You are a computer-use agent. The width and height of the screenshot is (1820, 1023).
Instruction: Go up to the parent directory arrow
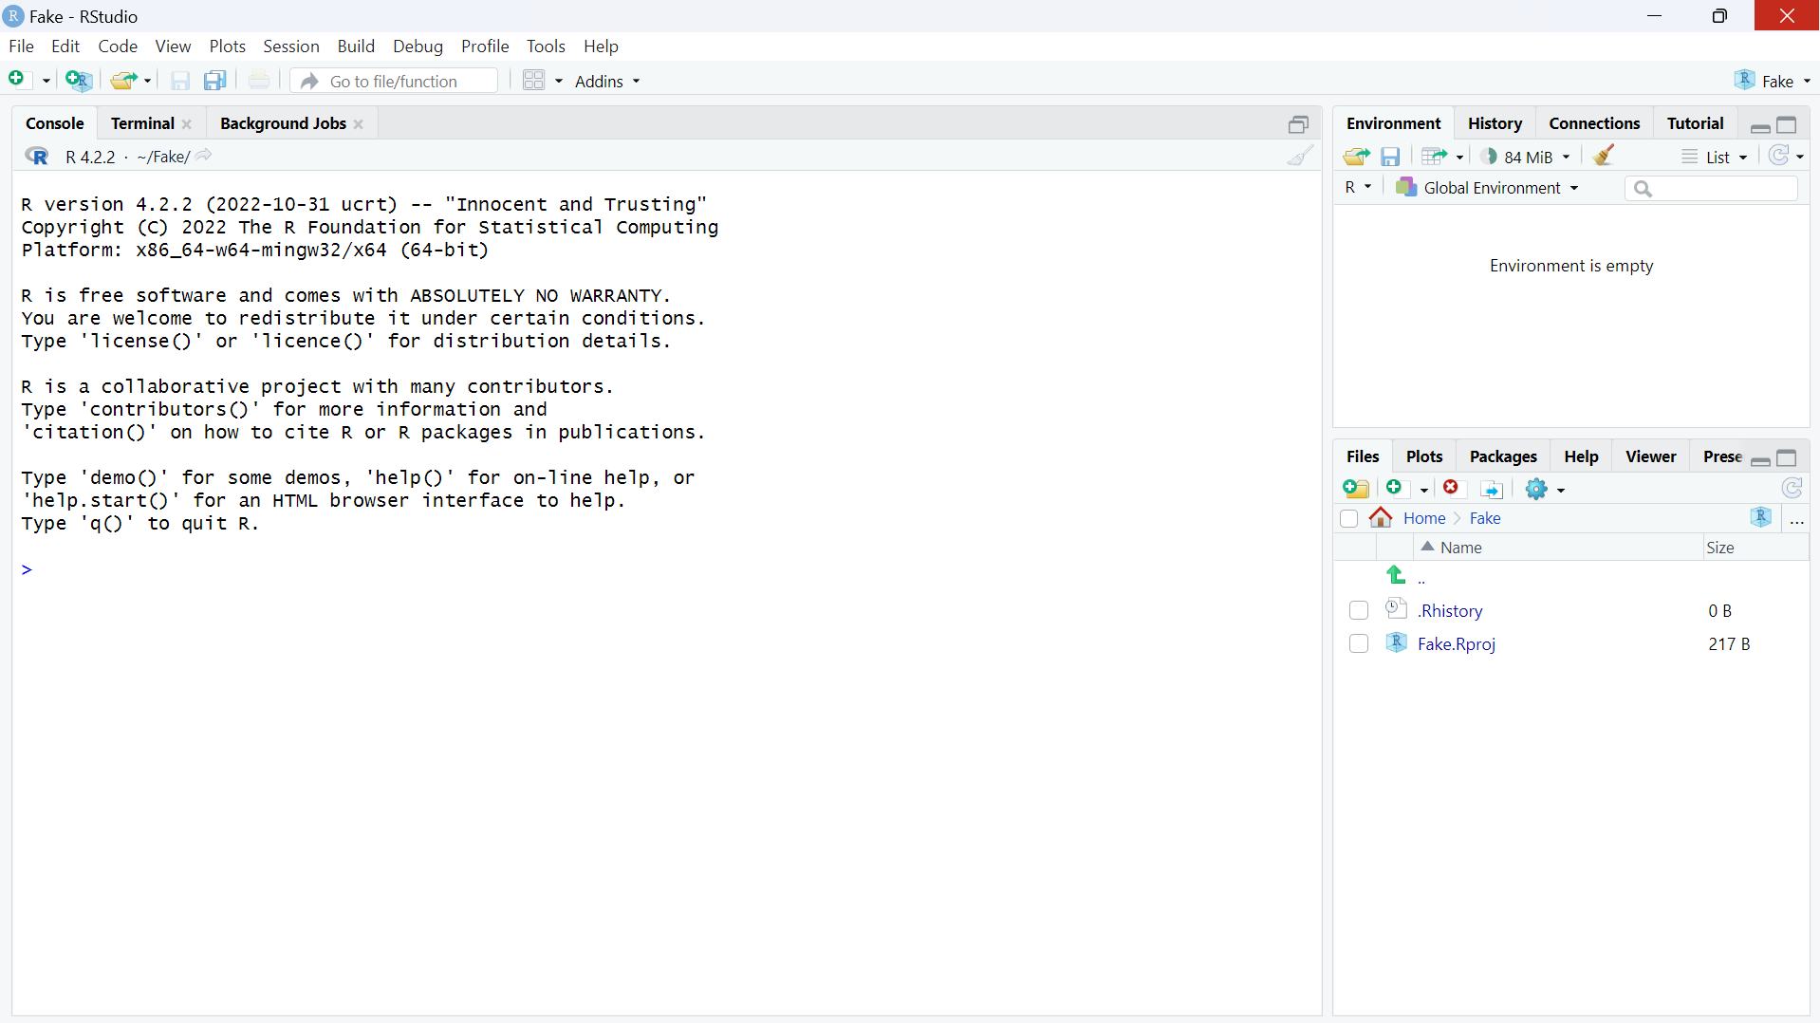pyautogui.click(x=1396, y=575)
